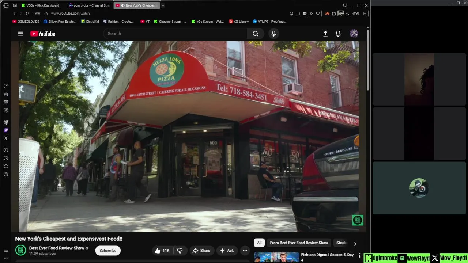Toggle the VPN badge in address bar

pos(37,14)
